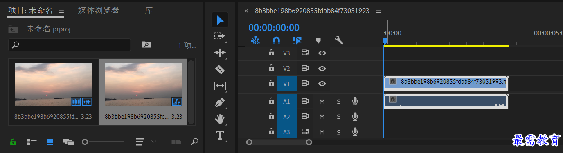Solo the A2 audio track
Image resolution: width=563 pixels, height=153 pixels.
point(339,117)
